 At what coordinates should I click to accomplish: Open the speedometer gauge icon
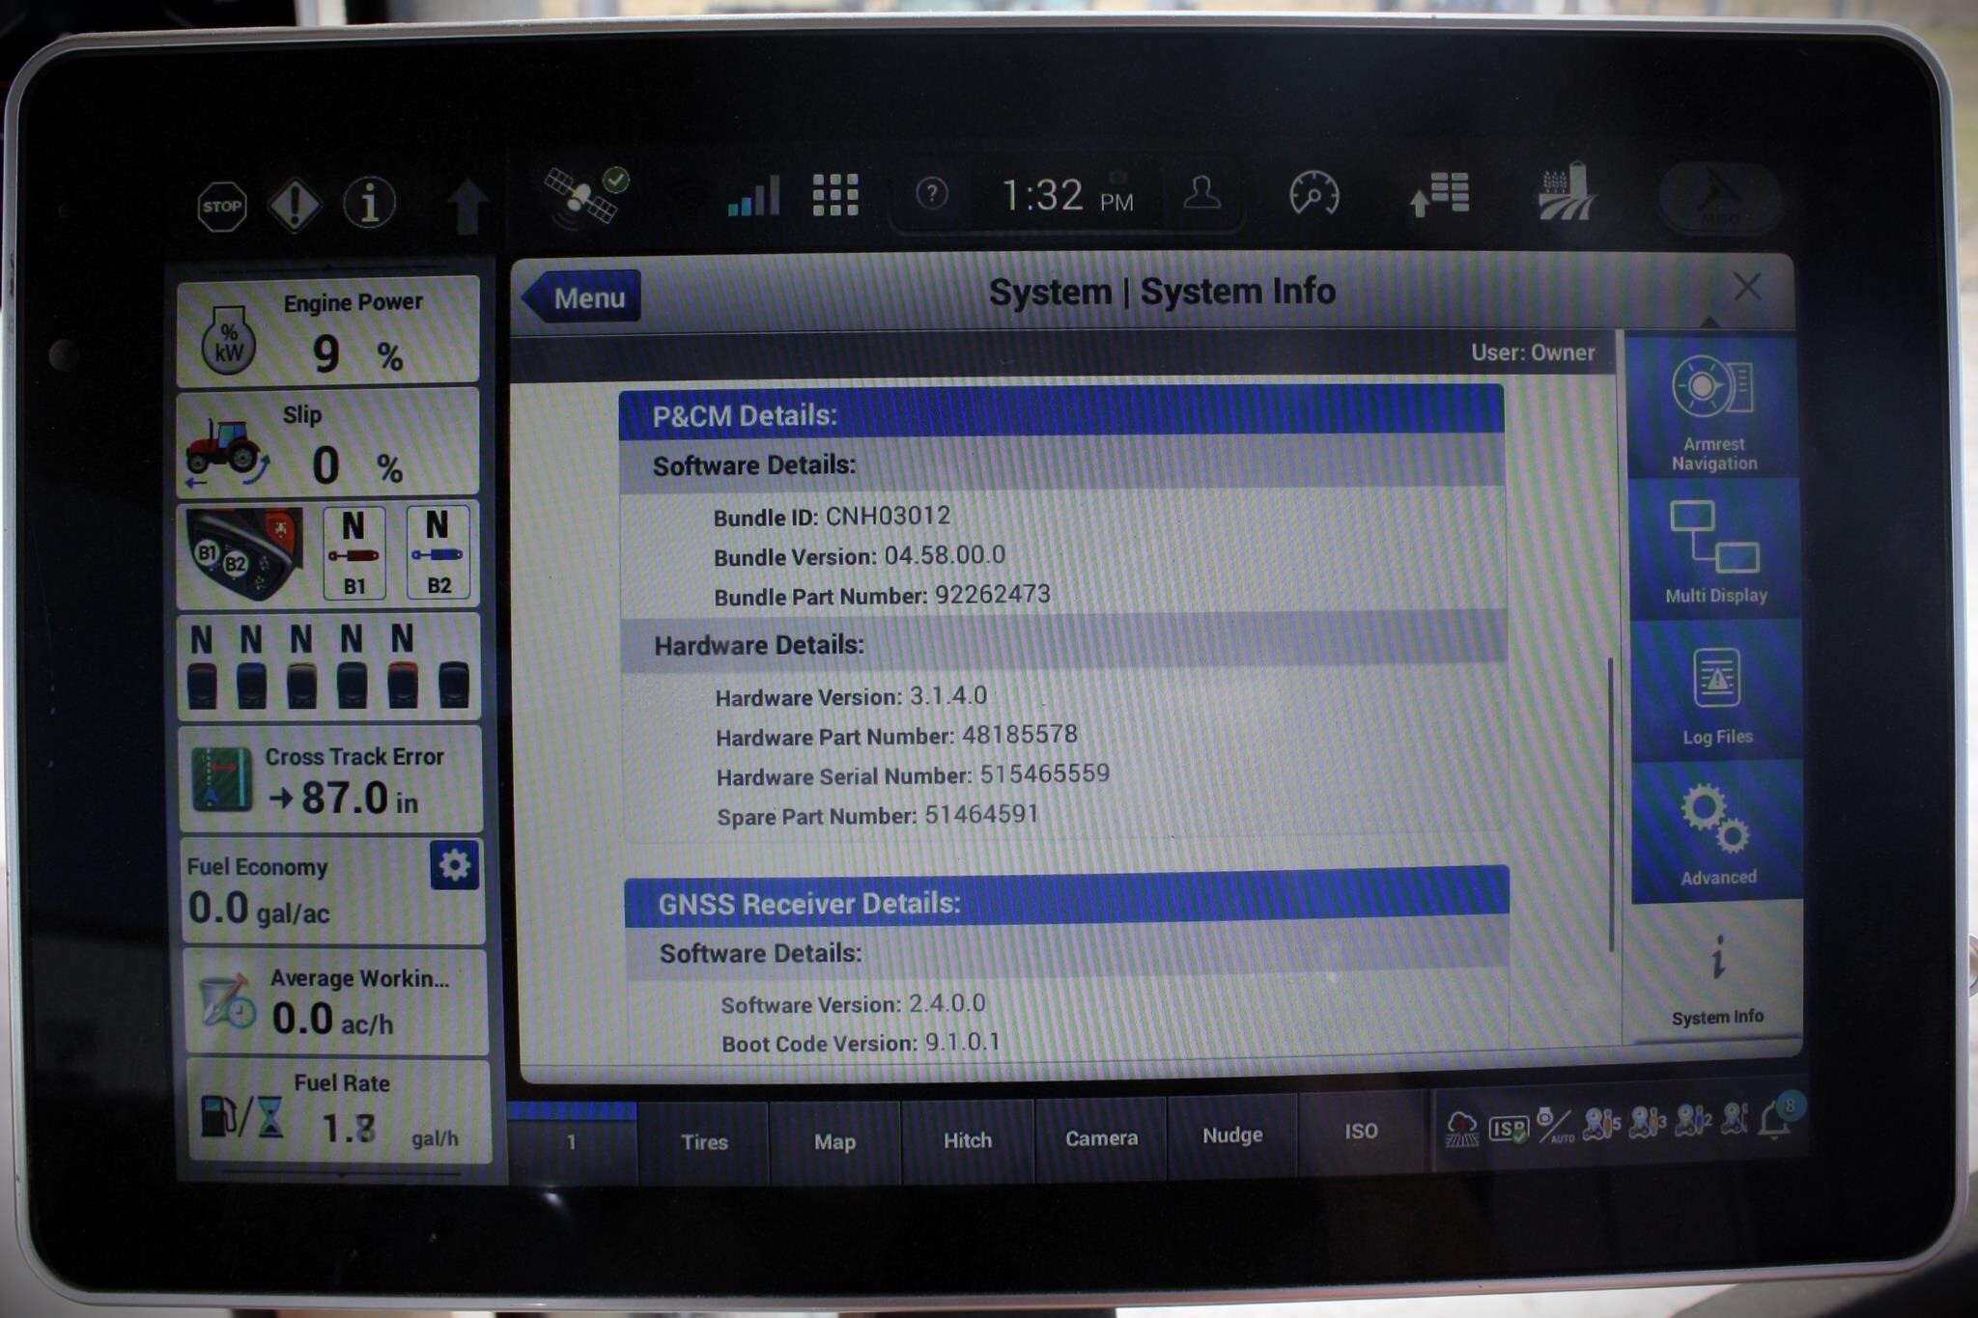[x=1314, y=194]
